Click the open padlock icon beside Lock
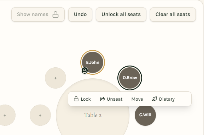Image resolution: width=204 pixels, height=135 pixels. [x=76, y=99]
